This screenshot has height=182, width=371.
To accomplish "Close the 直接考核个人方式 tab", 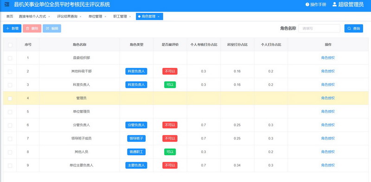I will tap(49, 17).
